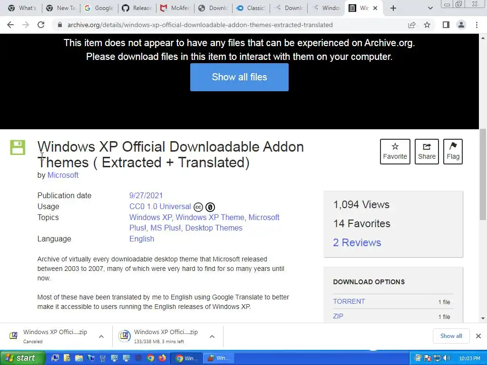Expand options for the canceled zip download
This screenshot has width=487, height=365.
[x=101, y=336]
